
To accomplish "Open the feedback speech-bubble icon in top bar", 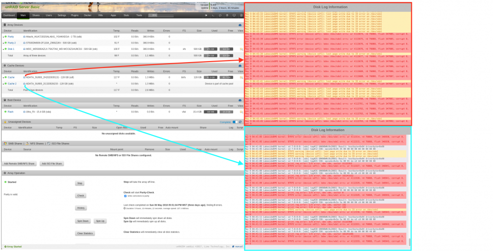I will click(x=220, y=15).
